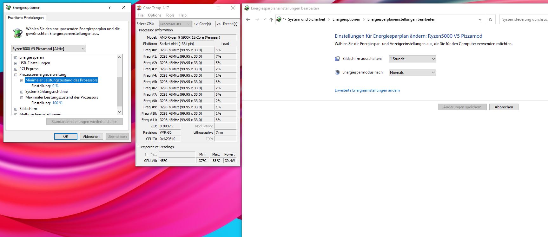Click the scroll up arrow in settings tree
This screenshot has width=548, height=237.
(119, 57)
